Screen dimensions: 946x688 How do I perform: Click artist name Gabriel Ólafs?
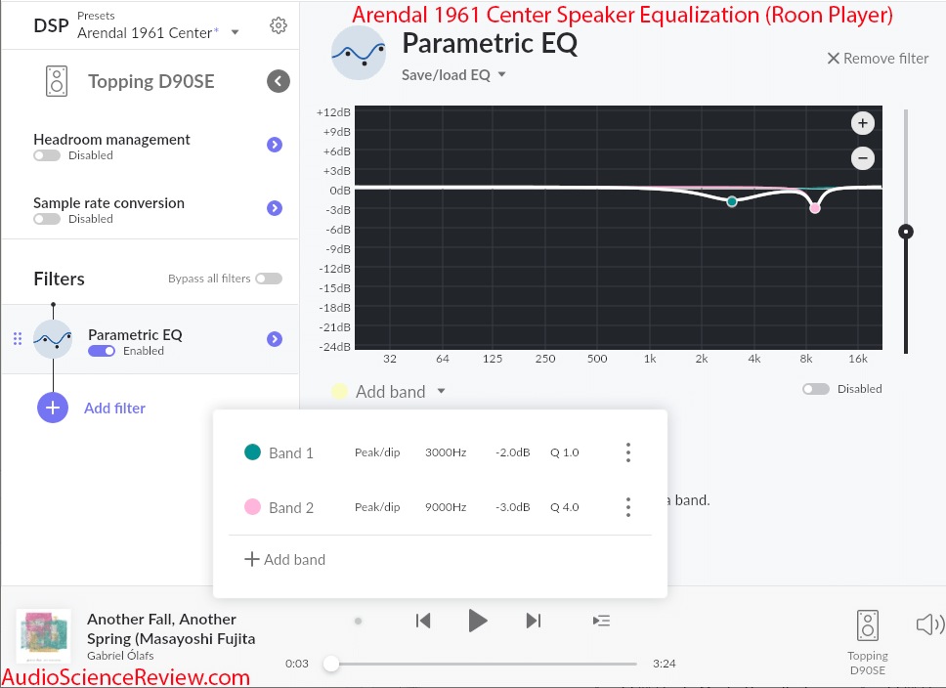click(120, 656)
